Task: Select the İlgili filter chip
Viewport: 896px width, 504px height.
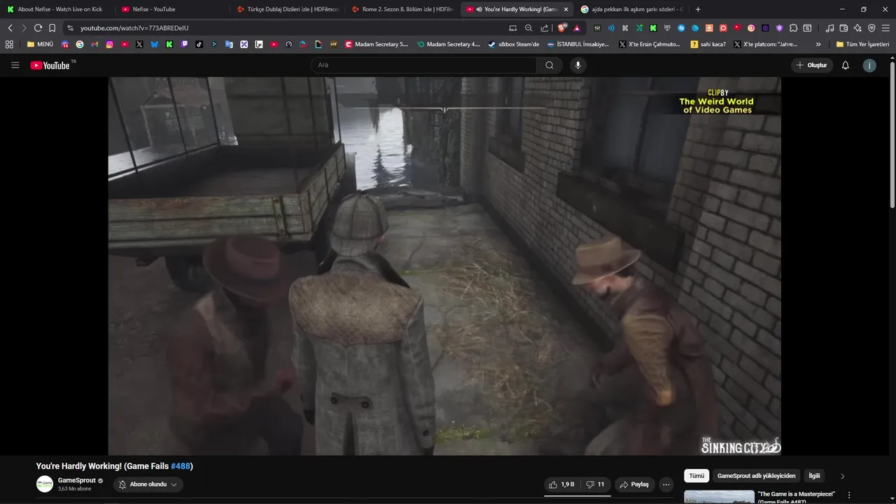Action: coord(814,476)
